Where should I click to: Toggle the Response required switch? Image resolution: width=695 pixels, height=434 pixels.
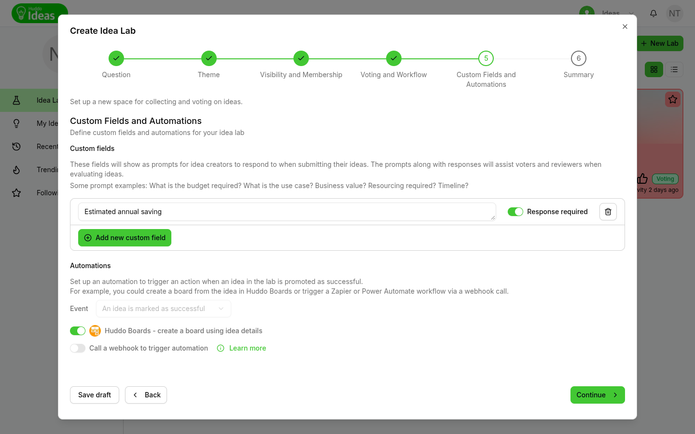[x=515, y=212]
